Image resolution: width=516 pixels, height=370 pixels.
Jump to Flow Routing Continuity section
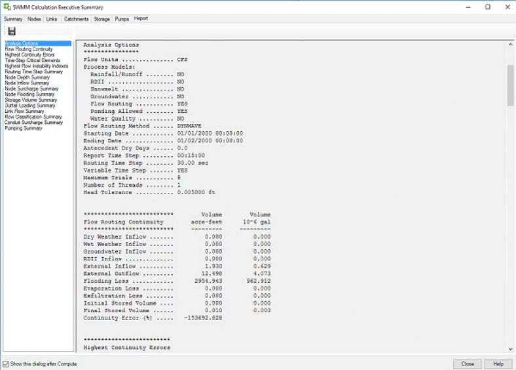pyautogui.click(x=29, y=49)
